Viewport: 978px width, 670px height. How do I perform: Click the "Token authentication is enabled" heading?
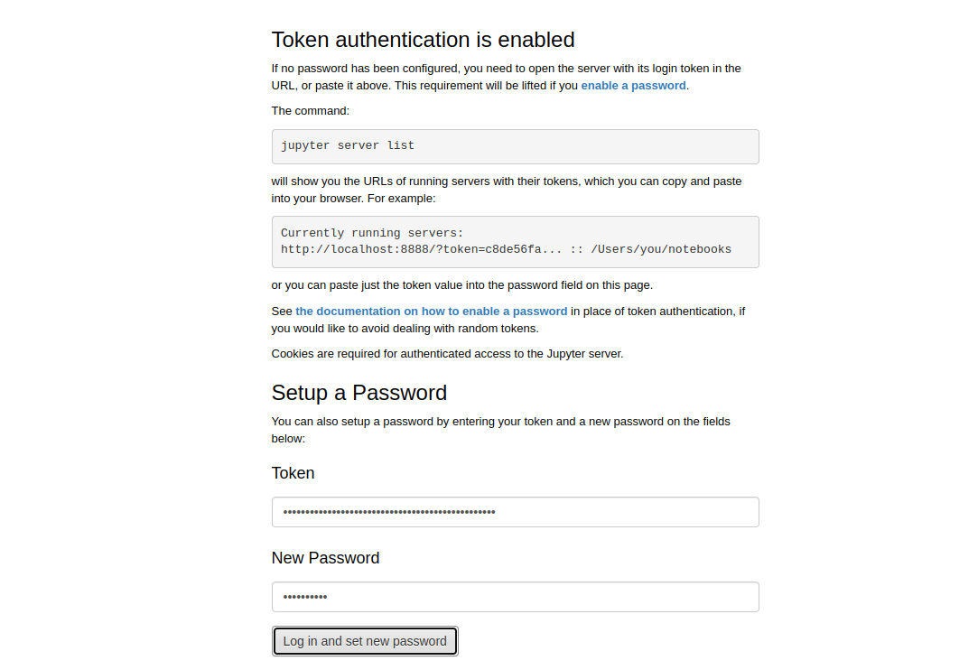[423, 40]
